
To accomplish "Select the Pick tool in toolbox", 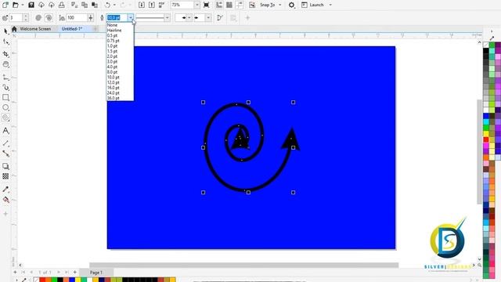I will click(5, 31).
